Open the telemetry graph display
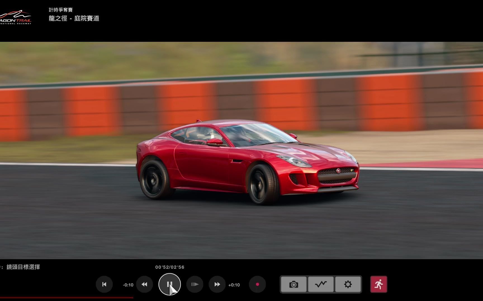Image resolution: width=483 pixels, height=301 pixels. tap(321, 284)
